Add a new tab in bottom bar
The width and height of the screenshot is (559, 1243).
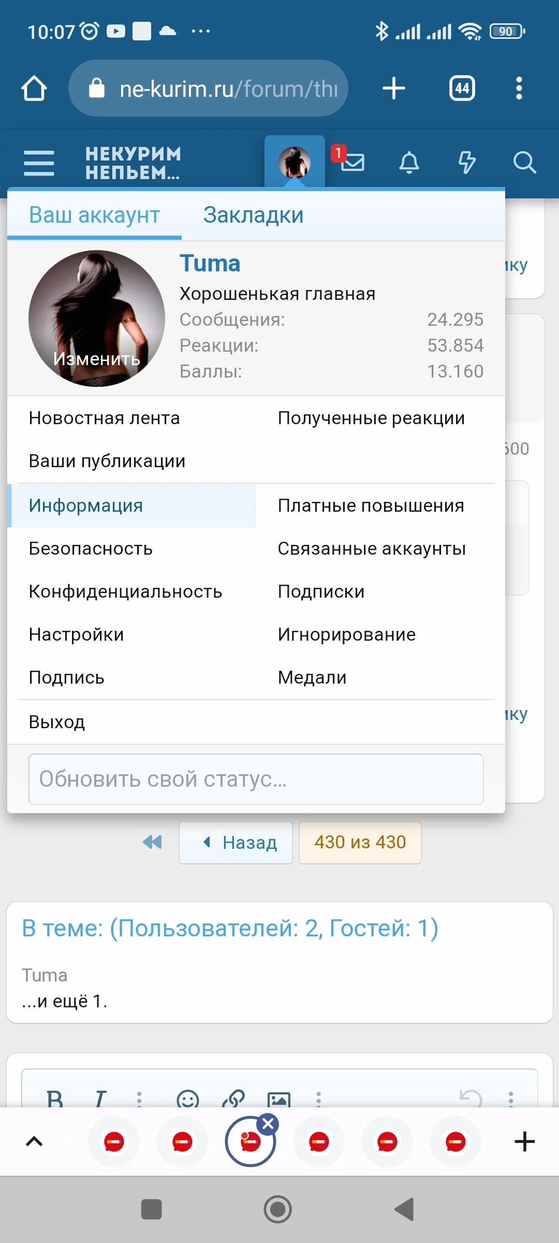pyautogui.click(x=524, y=1141)
